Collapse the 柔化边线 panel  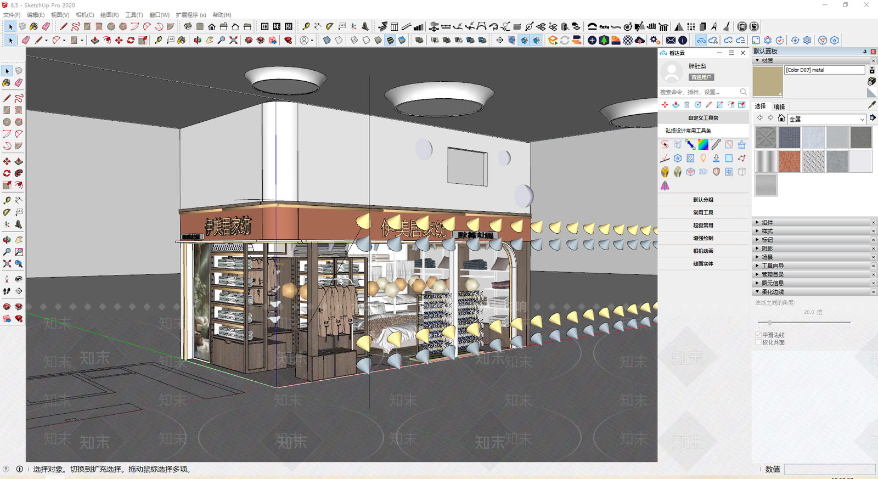tap(814, 292)
